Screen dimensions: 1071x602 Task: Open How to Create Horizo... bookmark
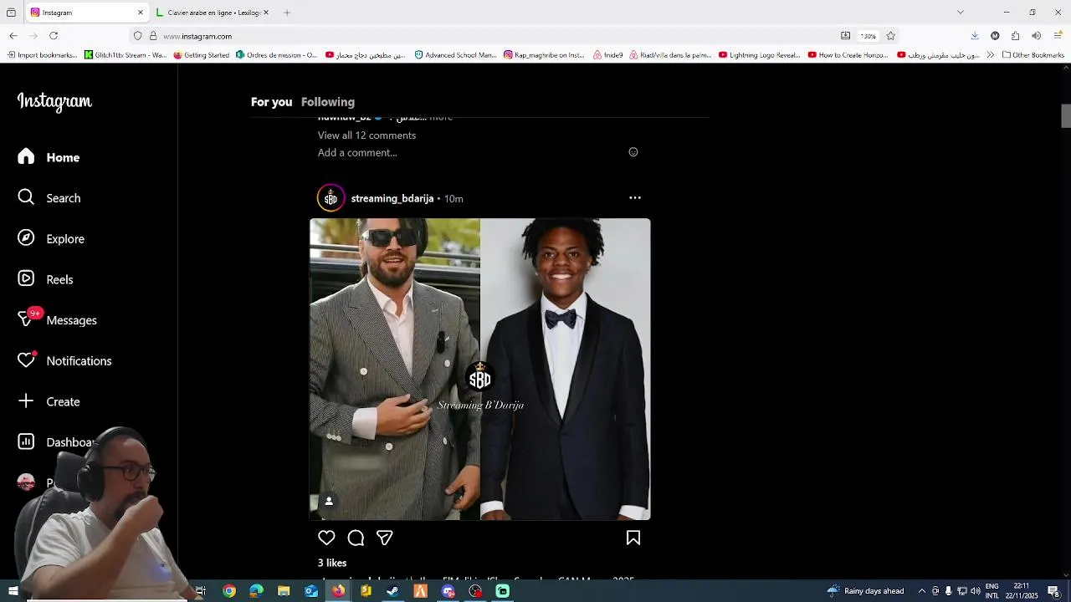coord(848,55)
